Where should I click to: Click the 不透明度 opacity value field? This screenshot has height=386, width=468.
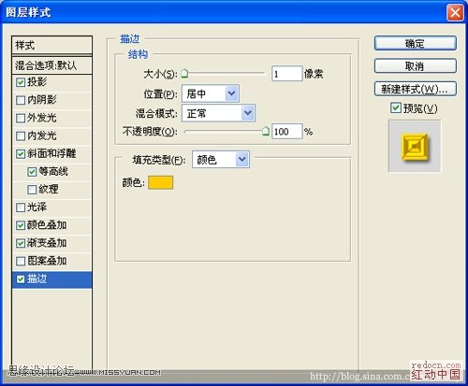(286, 131)
